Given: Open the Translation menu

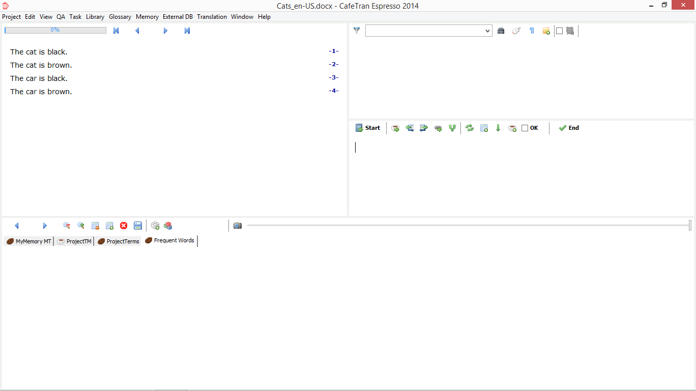Looking at the screenshot, I should coord(212,17).
